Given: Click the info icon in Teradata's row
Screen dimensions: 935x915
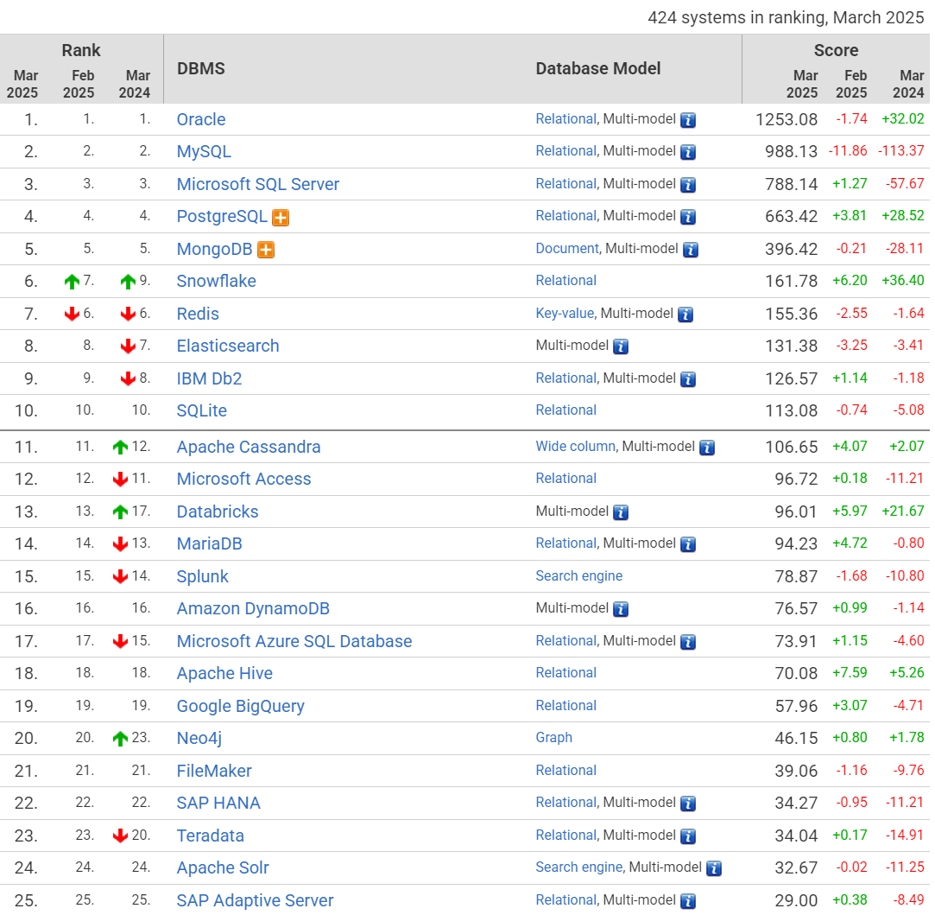Looking at the screenshot, I should coord(688,836).
